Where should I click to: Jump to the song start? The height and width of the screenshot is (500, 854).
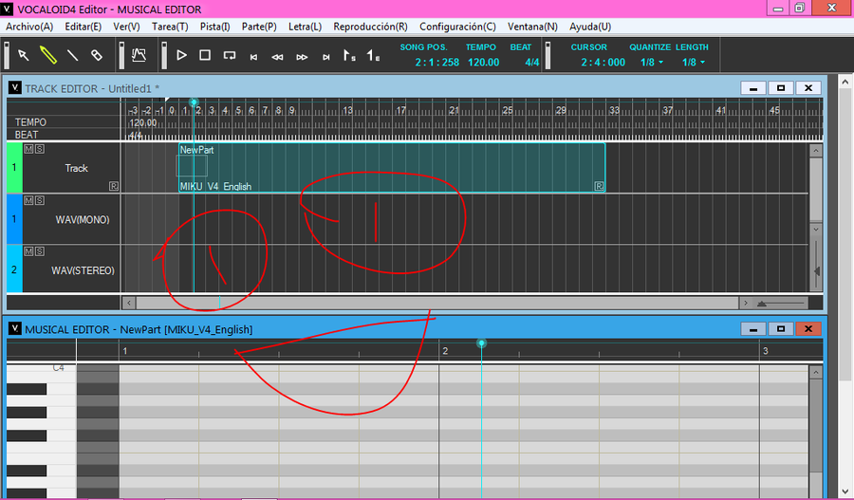(253, 57)
